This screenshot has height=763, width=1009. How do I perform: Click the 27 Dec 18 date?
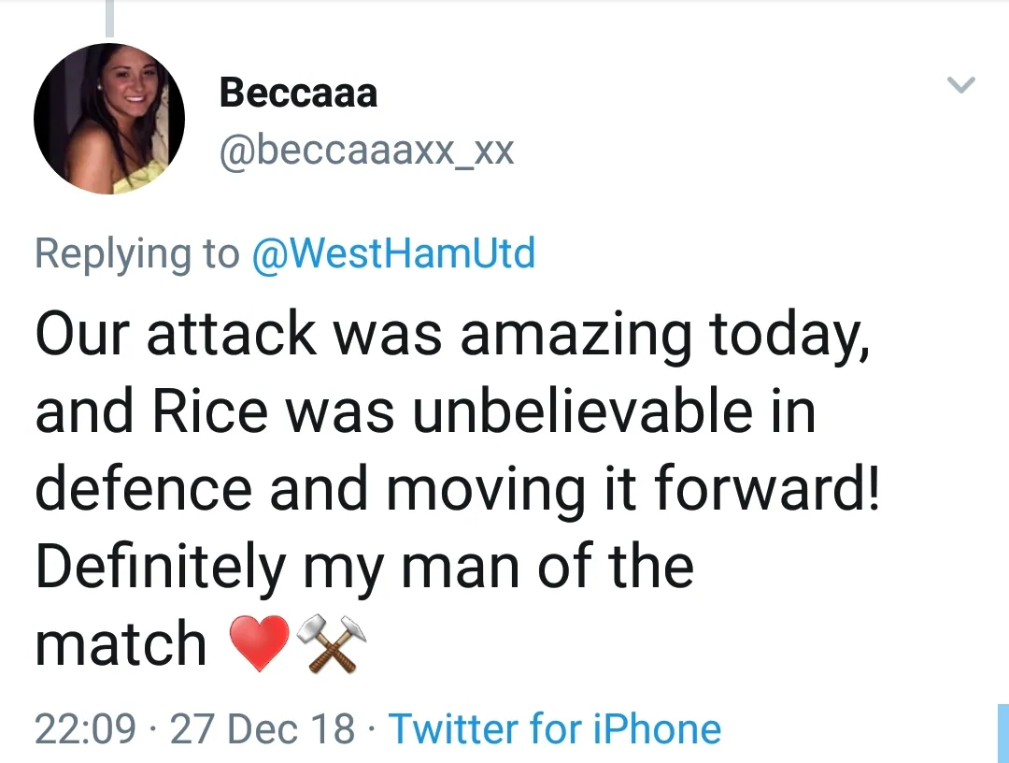pyautogui.click(x=263, y=728)
